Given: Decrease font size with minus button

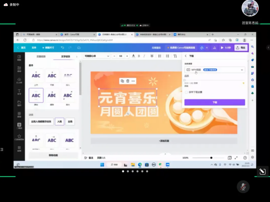Looking at the screenshot, I should pos(114,56).
